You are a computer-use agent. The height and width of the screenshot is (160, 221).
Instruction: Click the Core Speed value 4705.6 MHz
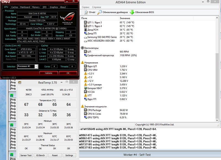(26, 49)
